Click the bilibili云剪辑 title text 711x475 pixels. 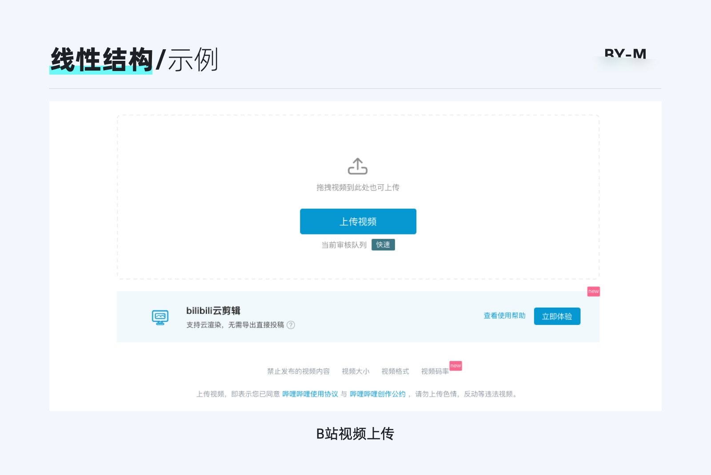coord(213,311)
